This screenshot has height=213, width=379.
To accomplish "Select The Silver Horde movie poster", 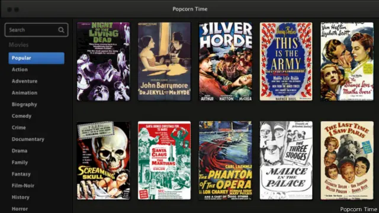I will click(225, 62).
